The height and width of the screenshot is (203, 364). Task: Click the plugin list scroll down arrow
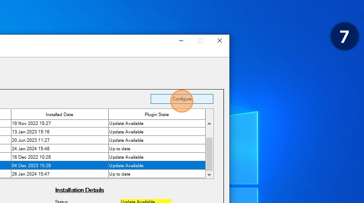[209, 174]
